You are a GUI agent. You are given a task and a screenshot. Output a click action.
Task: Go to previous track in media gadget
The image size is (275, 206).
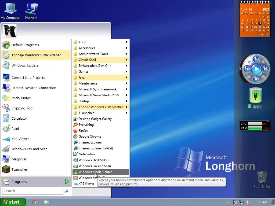click(x=247, y=69)
